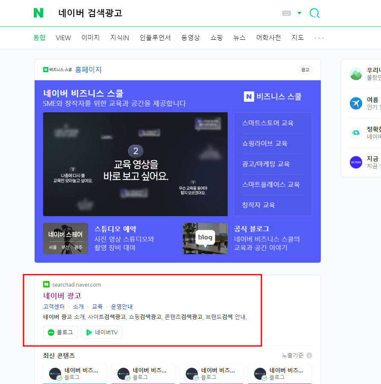This screenshot has width=381, height=384.
Task: Open the first 네이버 비즈... blog card
Action: pyautogui.click(x=75, y=374)
